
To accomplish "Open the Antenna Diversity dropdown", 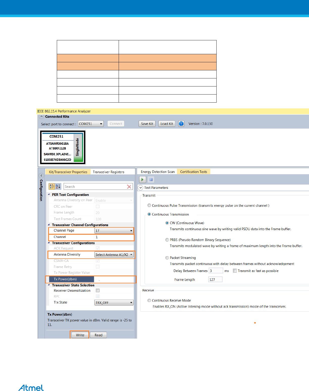I will pos(114,255).
